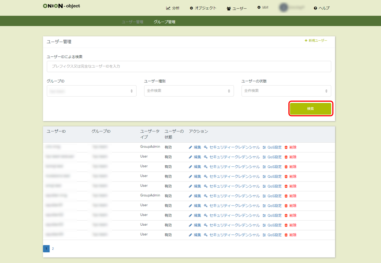Expand the ユーザーの状態 dropdown
Viewport: 381px width, 263px height.
point(286,91)
